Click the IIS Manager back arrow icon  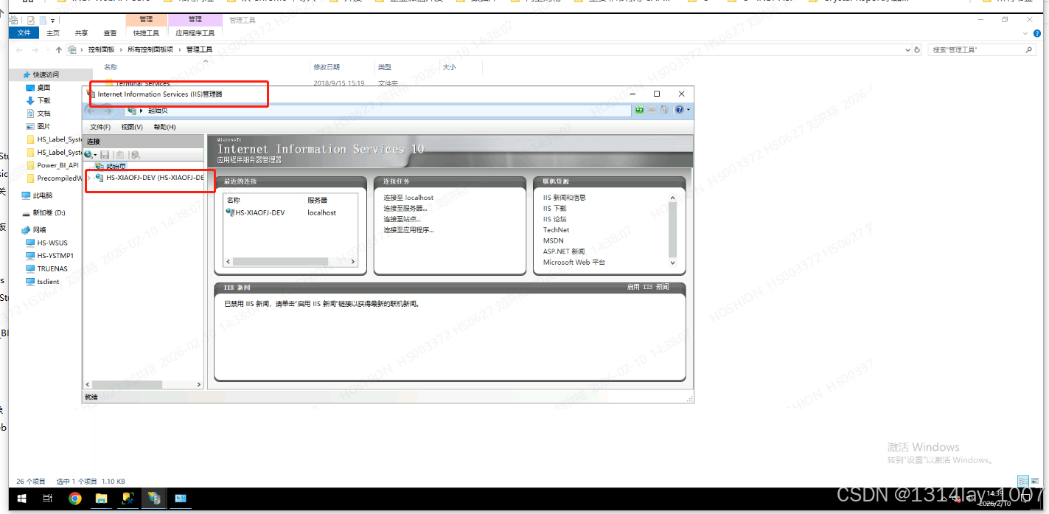(x=91, y=111)
